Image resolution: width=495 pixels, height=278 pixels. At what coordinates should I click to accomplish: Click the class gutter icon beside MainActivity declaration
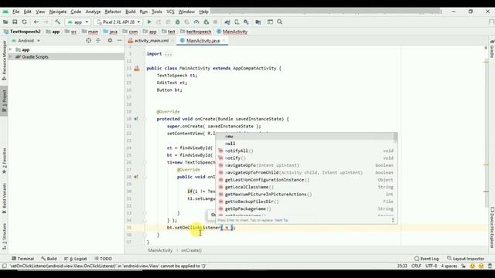[x=137, y=68]
